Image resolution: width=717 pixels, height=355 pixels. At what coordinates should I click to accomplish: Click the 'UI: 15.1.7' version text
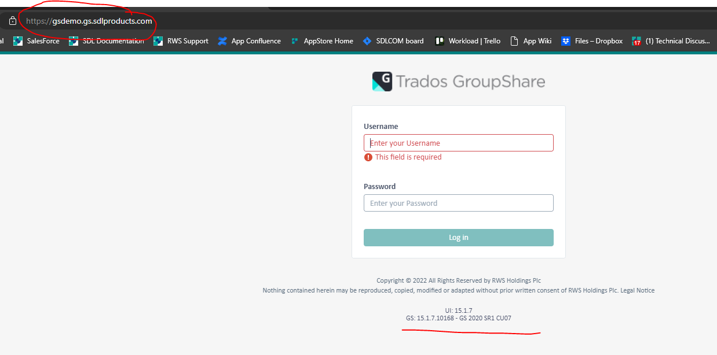(459, 310)
